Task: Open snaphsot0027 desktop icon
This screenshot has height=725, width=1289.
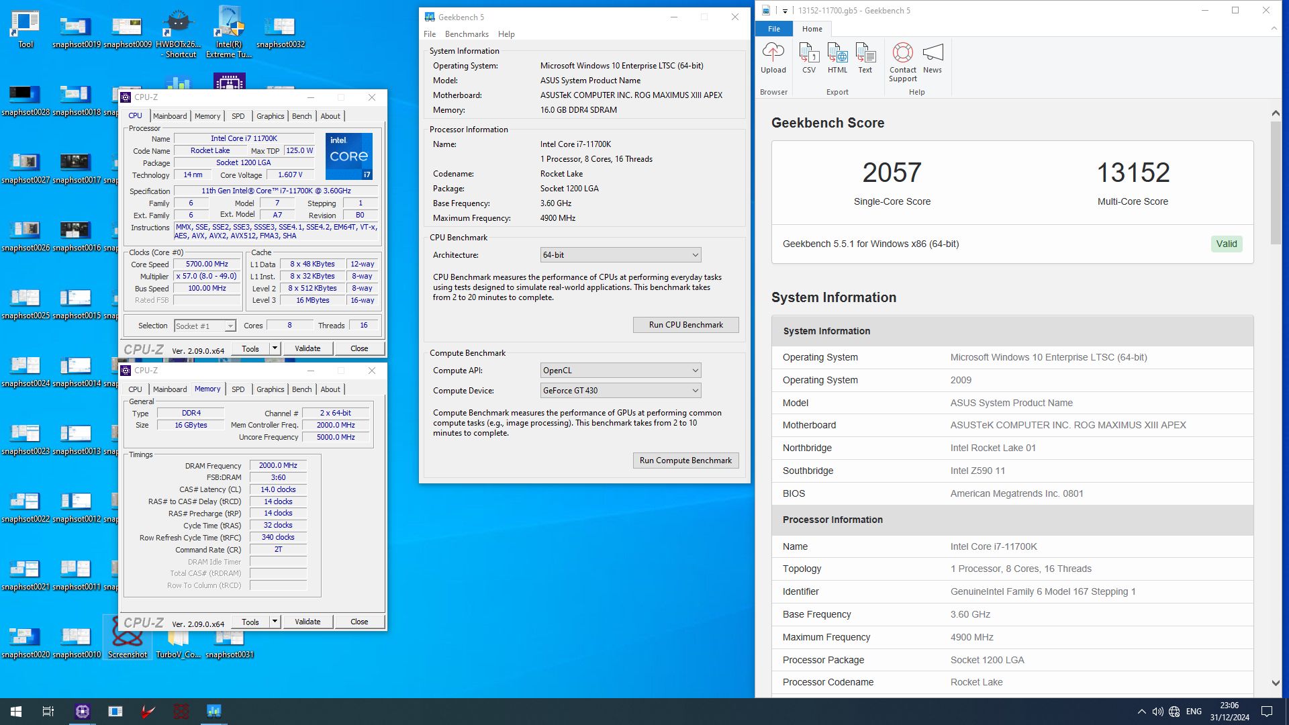Action: [25, 167]
